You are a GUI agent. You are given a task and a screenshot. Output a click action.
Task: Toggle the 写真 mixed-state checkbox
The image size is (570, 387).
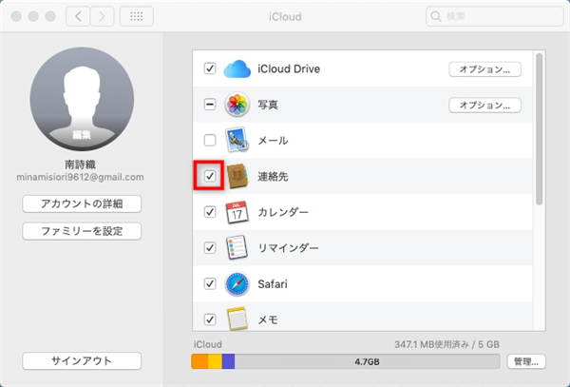point(210,105)
